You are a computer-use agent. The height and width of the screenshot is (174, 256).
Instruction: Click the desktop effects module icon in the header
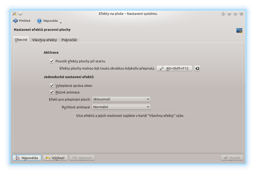(239, 30)
